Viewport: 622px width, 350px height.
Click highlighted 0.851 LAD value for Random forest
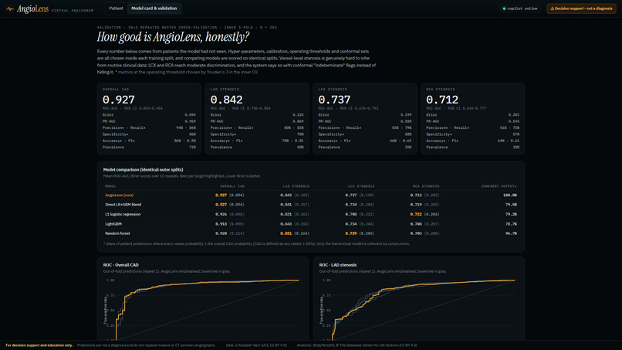pyautogui.click(x=286, y=233)
